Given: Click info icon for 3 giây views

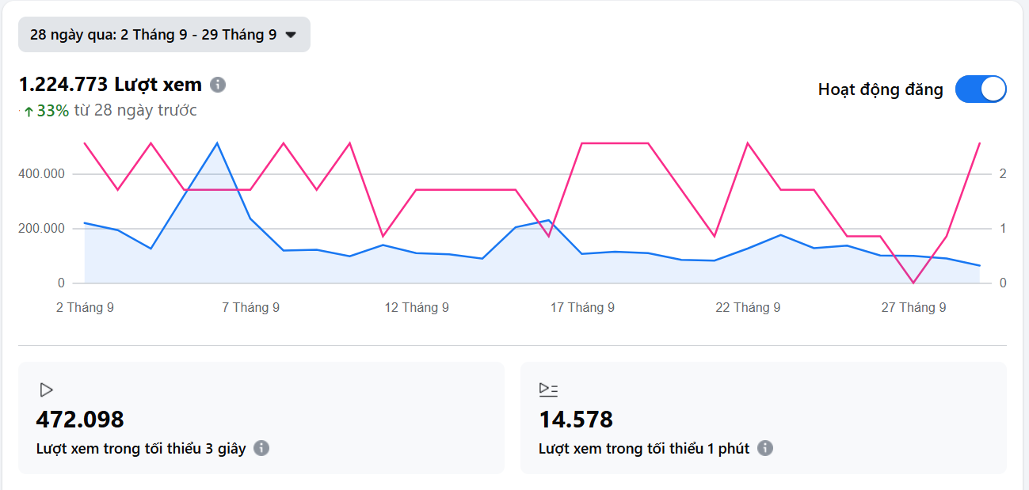Looking at the screenshot, I should (261, 448).
